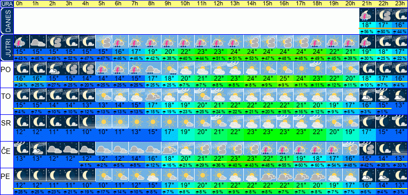Click ČE 17h 60 % precipitation cell
The width and height of the screenshot is (408, 195).
301,165
